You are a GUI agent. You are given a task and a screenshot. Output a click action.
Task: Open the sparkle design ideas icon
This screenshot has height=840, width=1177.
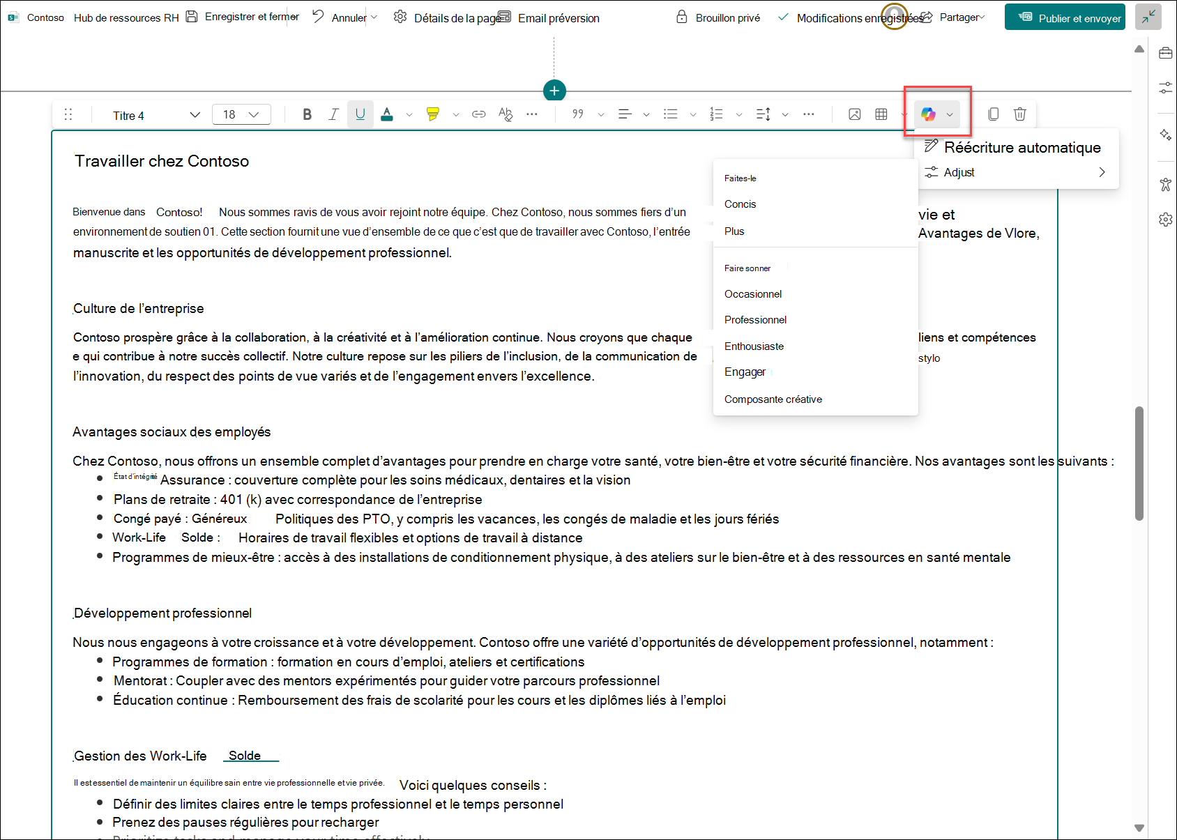pyautogui.click(x=1165, y=135)
